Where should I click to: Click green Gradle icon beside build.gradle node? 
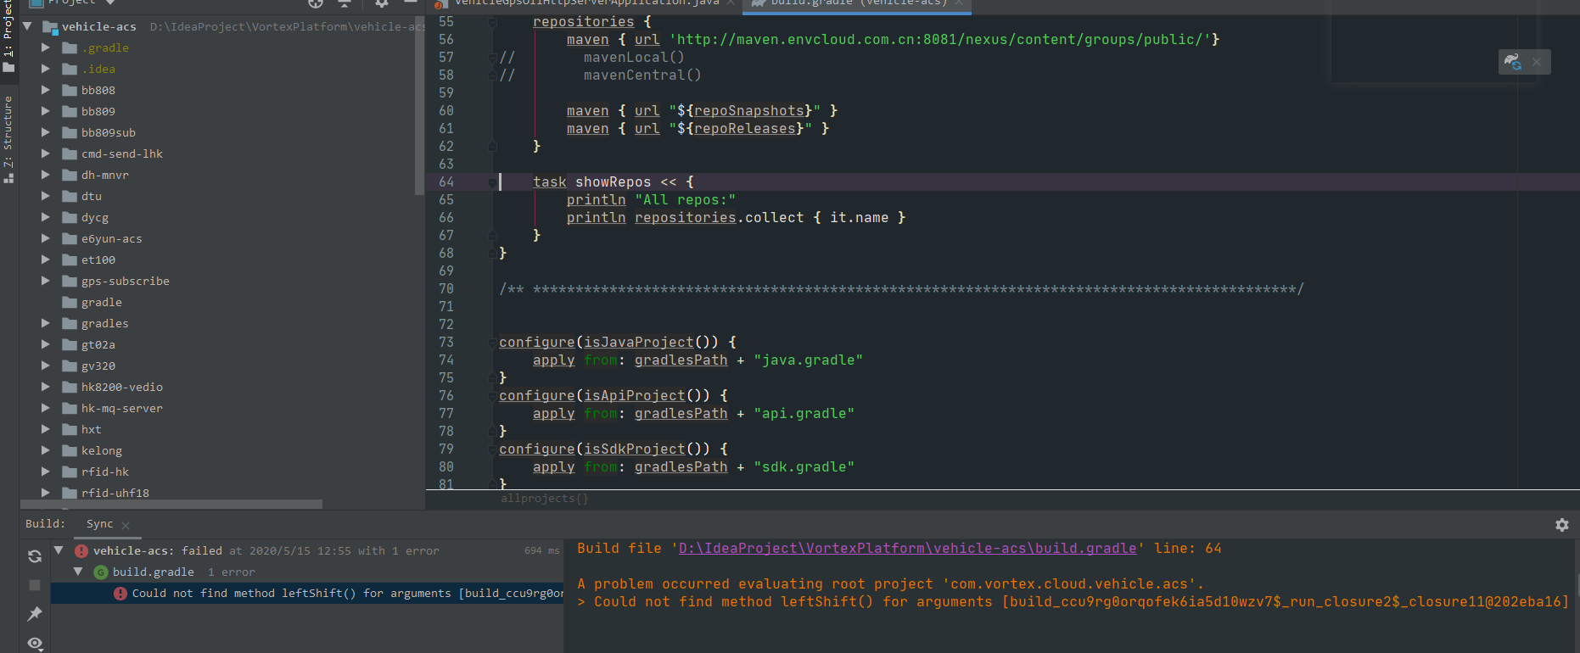click(x=100, y=572)
